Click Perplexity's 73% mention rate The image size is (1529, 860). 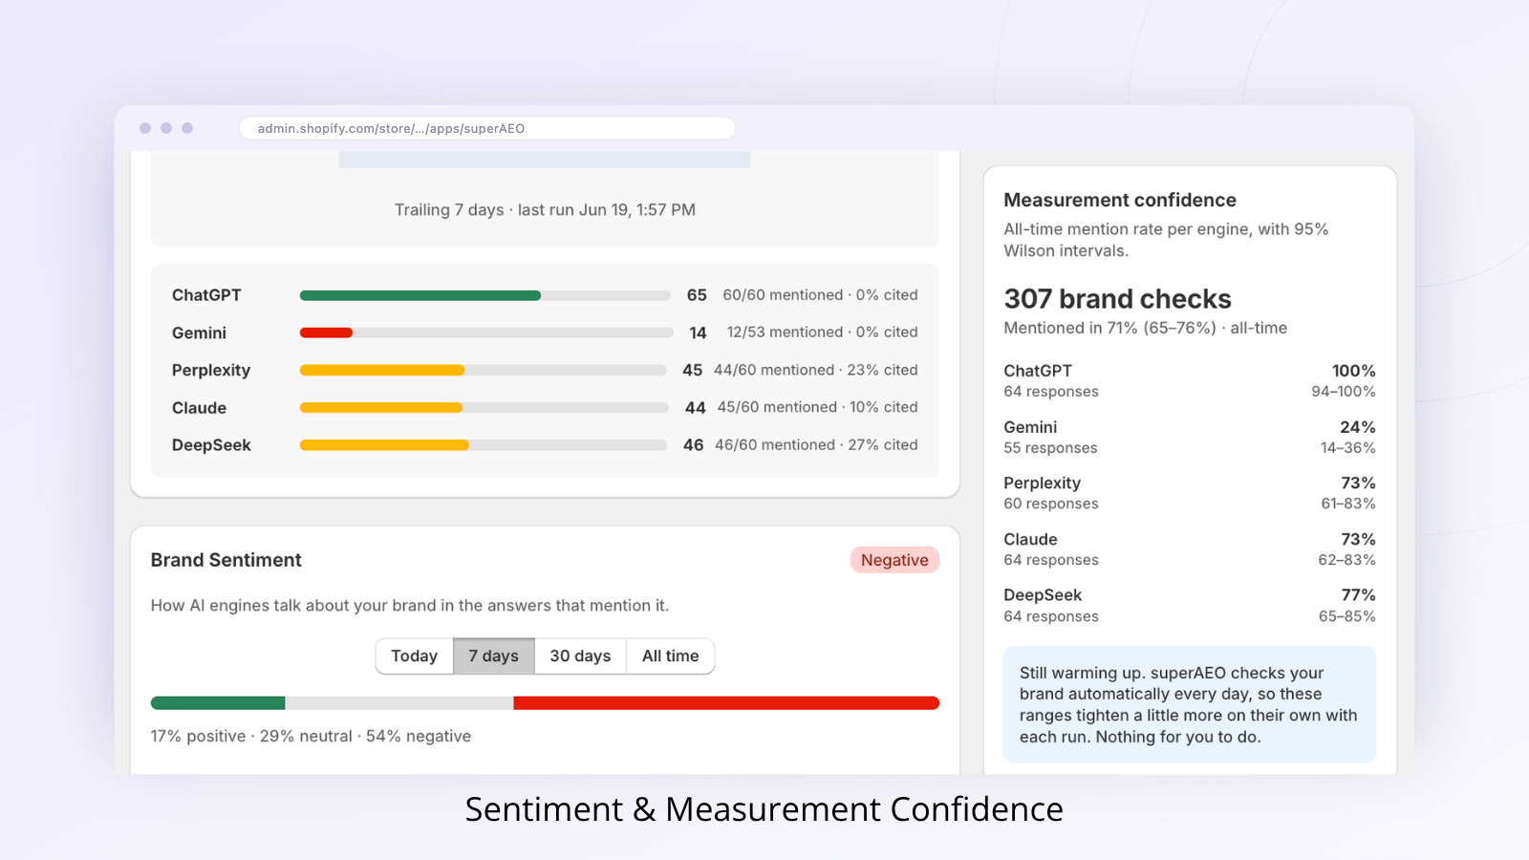[x=1358, y=484]
